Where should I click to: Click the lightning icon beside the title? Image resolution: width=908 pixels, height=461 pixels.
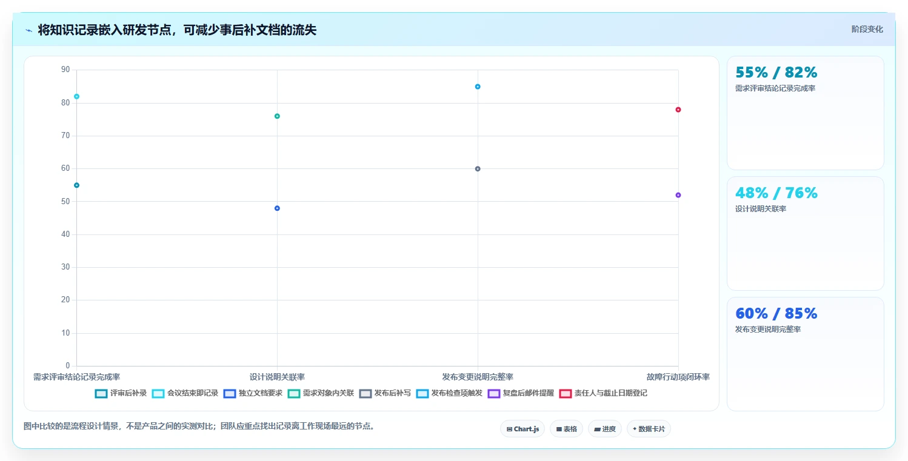tap(28, 30)
